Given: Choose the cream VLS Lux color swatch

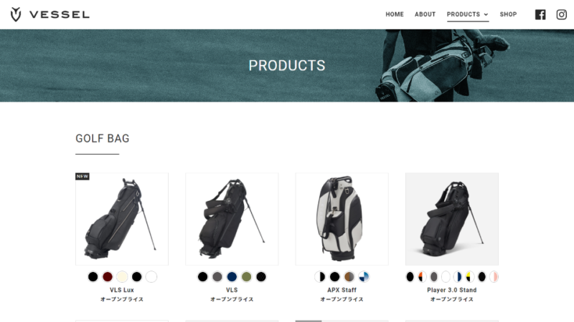Looking at the screenshot, I should (x=122, y=277).
